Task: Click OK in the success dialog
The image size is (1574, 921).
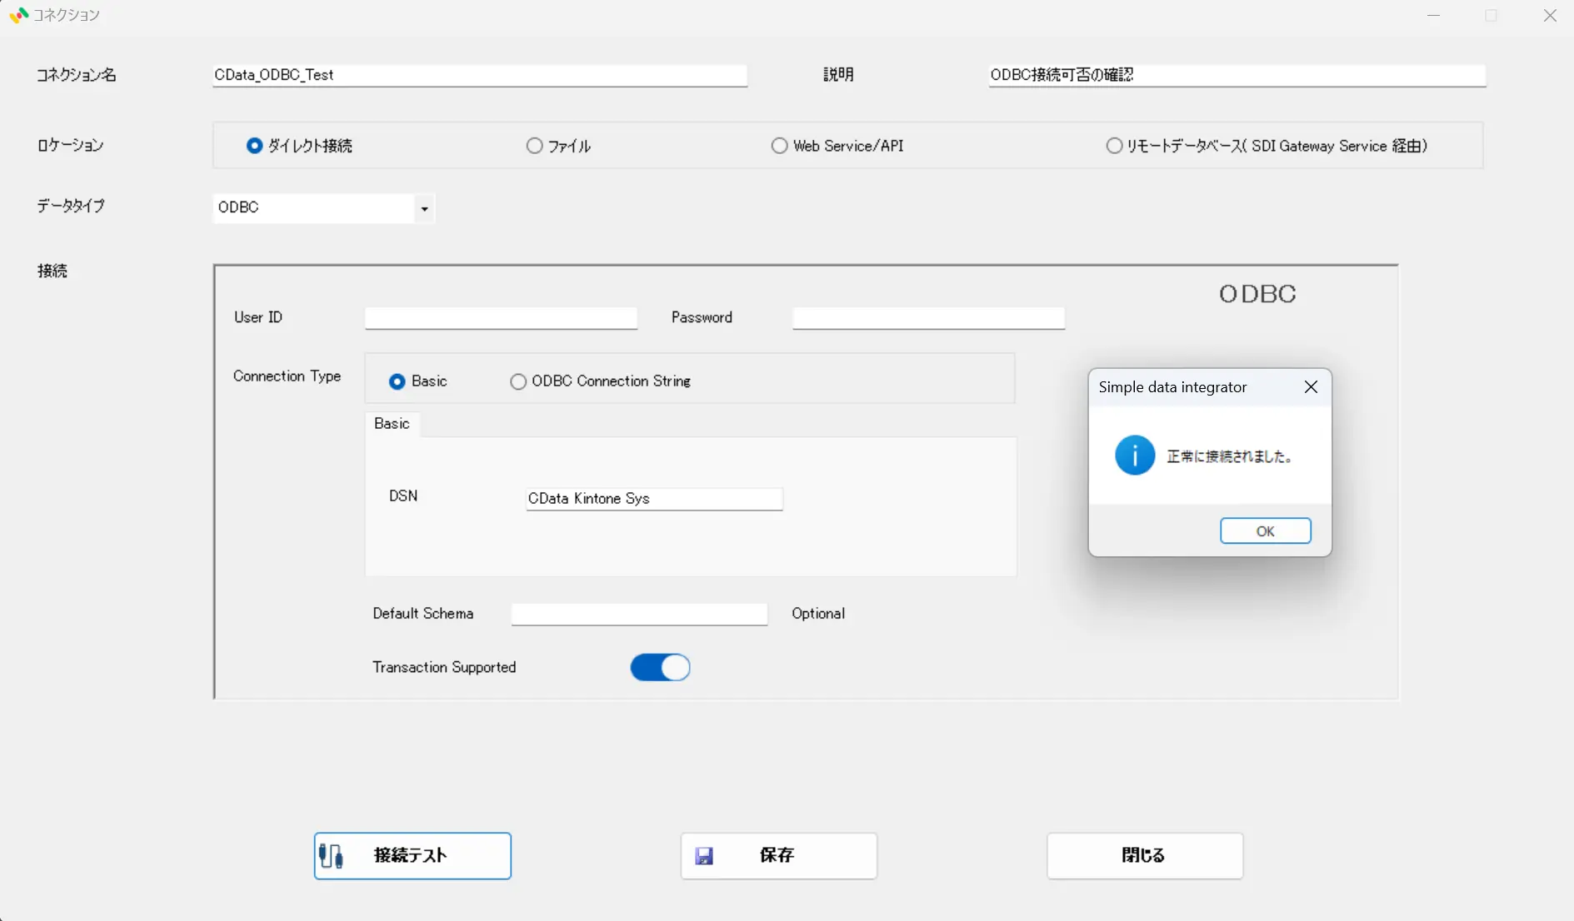Action: [1265, 530]
